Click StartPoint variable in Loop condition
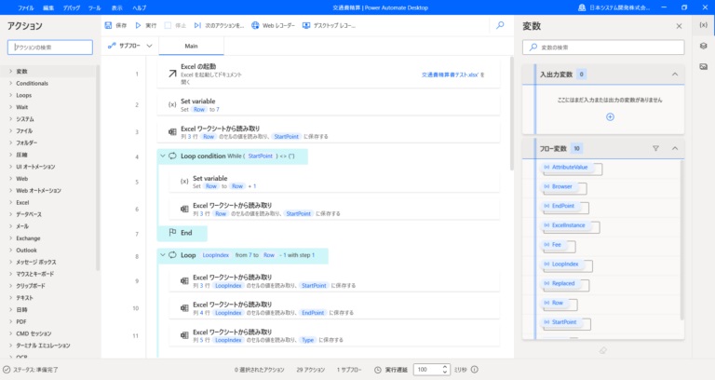The height and width of the screenshot is (380, 715). [260, 156]
